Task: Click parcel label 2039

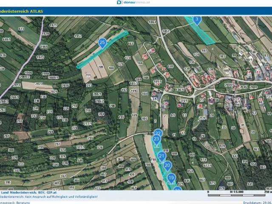Action: (228, 85)
